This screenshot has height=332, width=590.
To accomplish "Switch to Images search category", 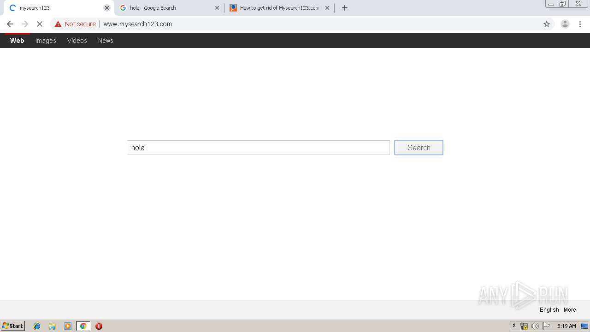I will click(46, 41).
